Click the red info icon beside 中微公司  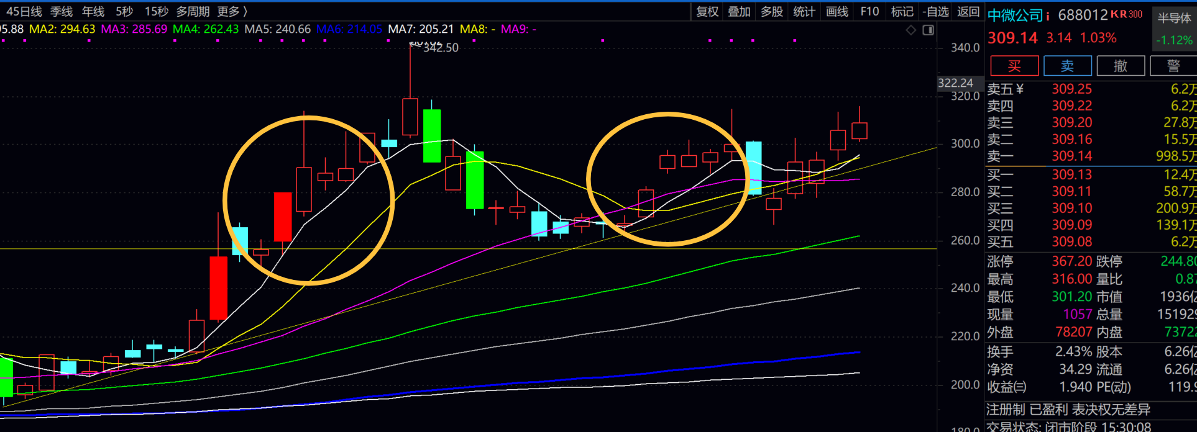(x=1048, y=16)
